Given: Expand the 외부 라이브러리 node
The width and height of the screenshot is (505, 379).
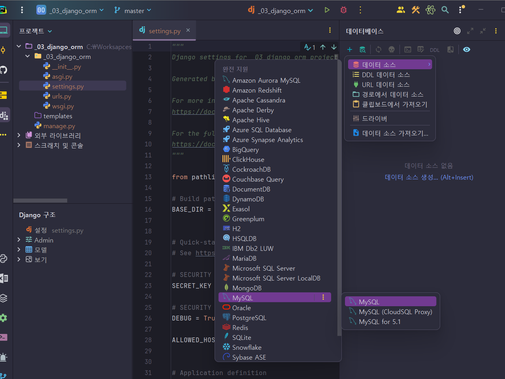Looking at the screenshot, I should (x=19, y=135).
